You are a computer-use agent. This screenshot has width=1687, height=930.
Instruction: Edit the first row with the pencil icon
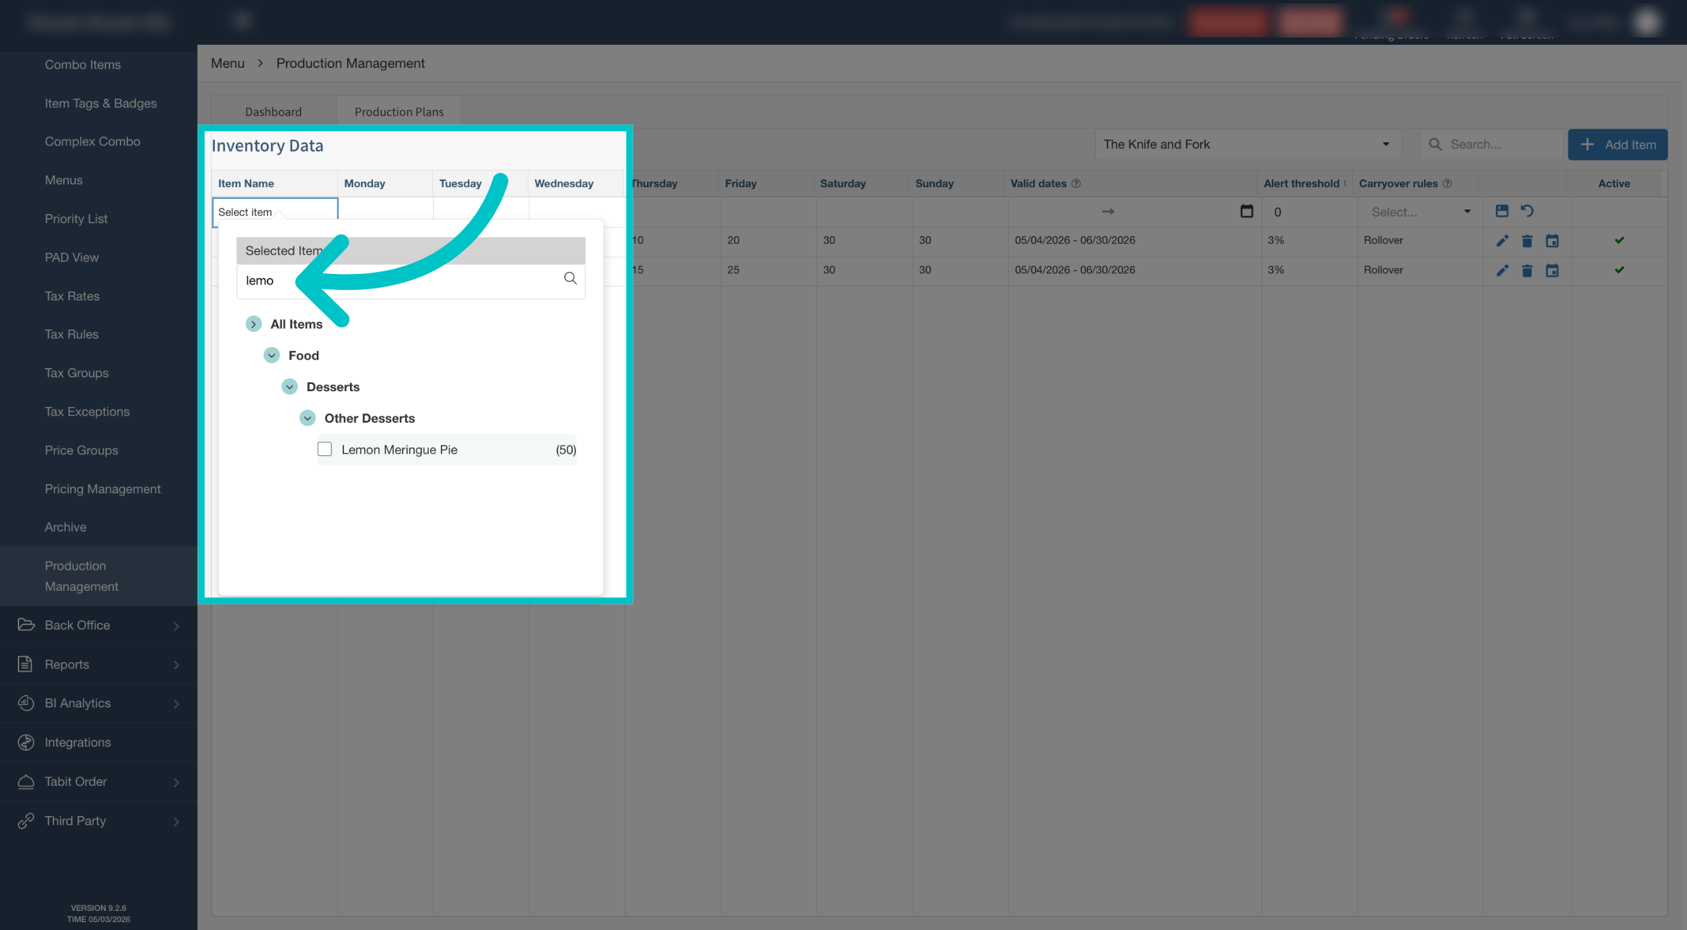[x=1502, y=240]
